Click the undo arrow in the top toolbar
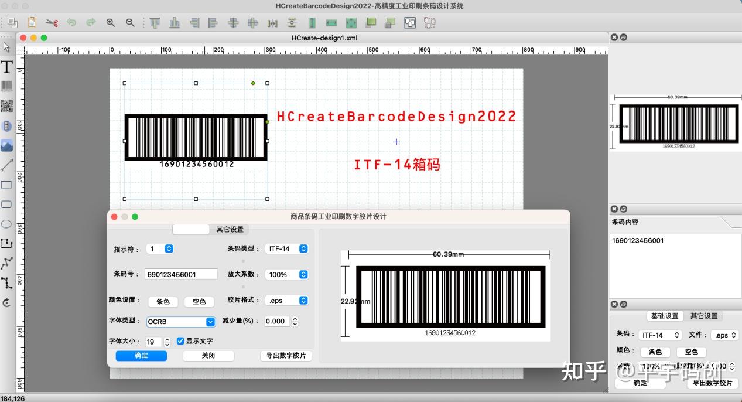742x402 pixels. tap(71, 22)
